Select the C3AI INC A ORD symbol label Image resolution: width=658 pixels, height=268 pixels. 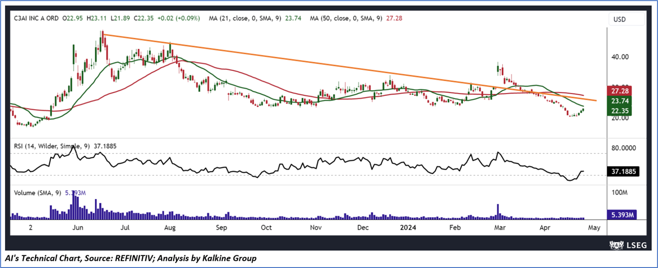37,18
